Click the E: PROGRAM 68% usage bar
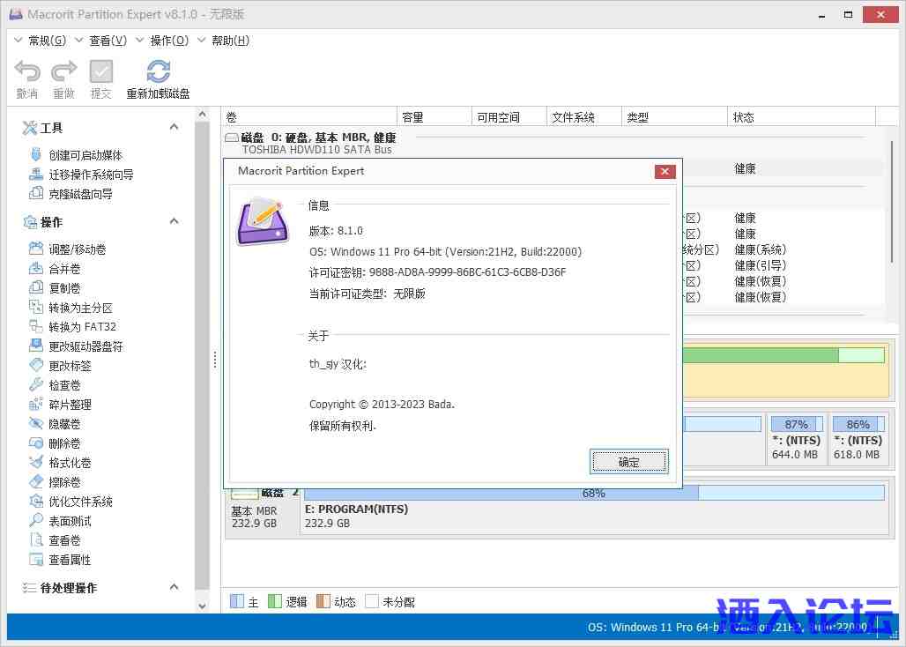 [593, 493]
